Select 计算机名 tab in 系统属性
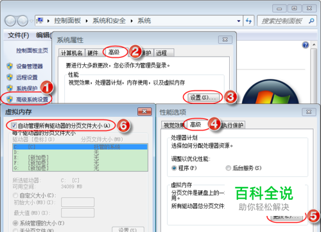This screenshot has width=321, height=232. (x=72, y=53)
